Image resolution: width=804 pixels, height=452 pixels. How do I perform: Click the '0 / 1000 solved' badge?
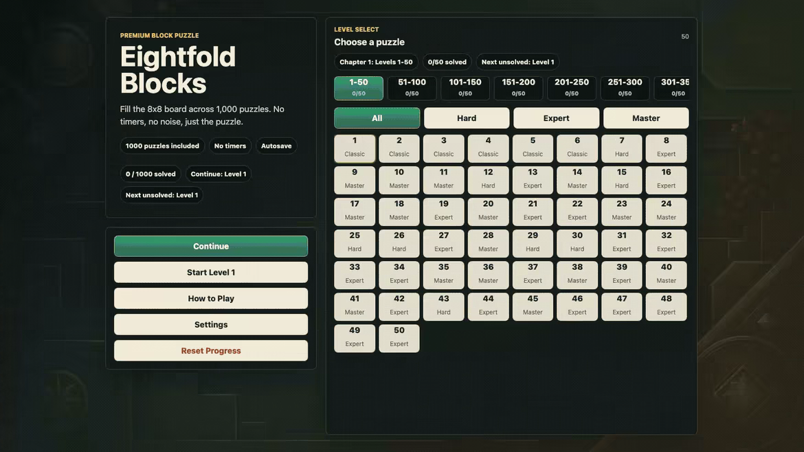click(150, 174)
